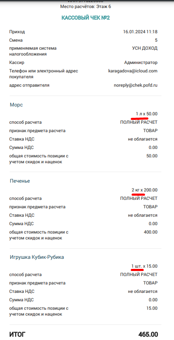This screenshot has height=340, width=174.
Task: Click the underlined quantity 1 л x 50.00
Action: pos(147,114)
